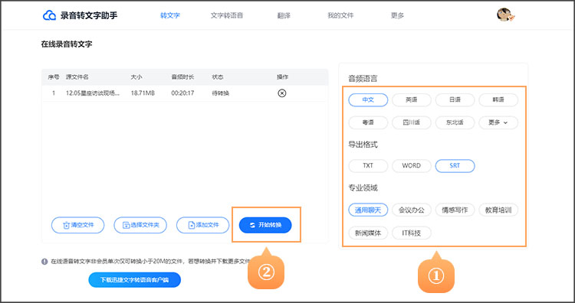The height and width of the screenshot is (303, 575).
Task: Click the file name 12.05星座访谈现场
Action: pyautogui.click(x=93, y=93)
